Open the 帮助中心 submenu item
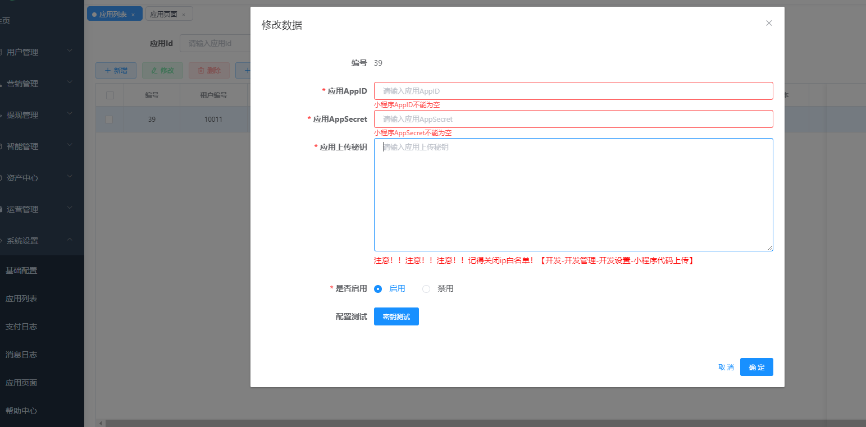 [42, 411]
